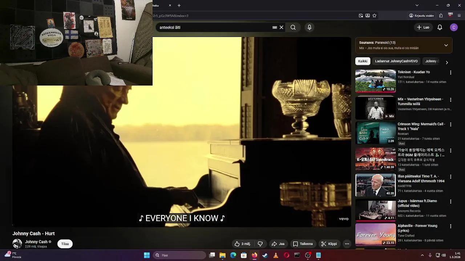The width and height of the screenshot is (465, 261).
Task: Open options menu for Illan päätteeksi video
Action: point(450,177)
